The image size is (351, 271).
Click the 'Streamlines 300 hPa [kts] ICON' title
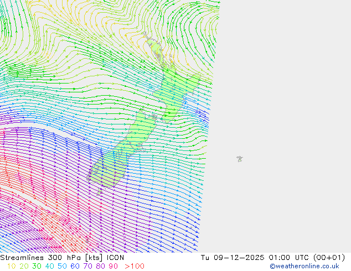pyautogui.click(x=62, y=258)
